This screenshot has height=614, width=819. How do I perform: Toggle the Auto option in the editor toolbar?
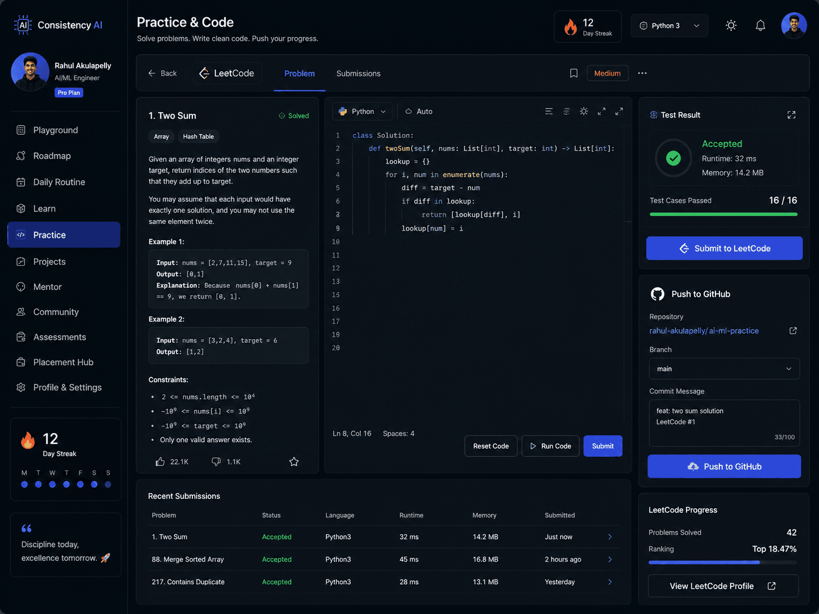tap(419, 111)
